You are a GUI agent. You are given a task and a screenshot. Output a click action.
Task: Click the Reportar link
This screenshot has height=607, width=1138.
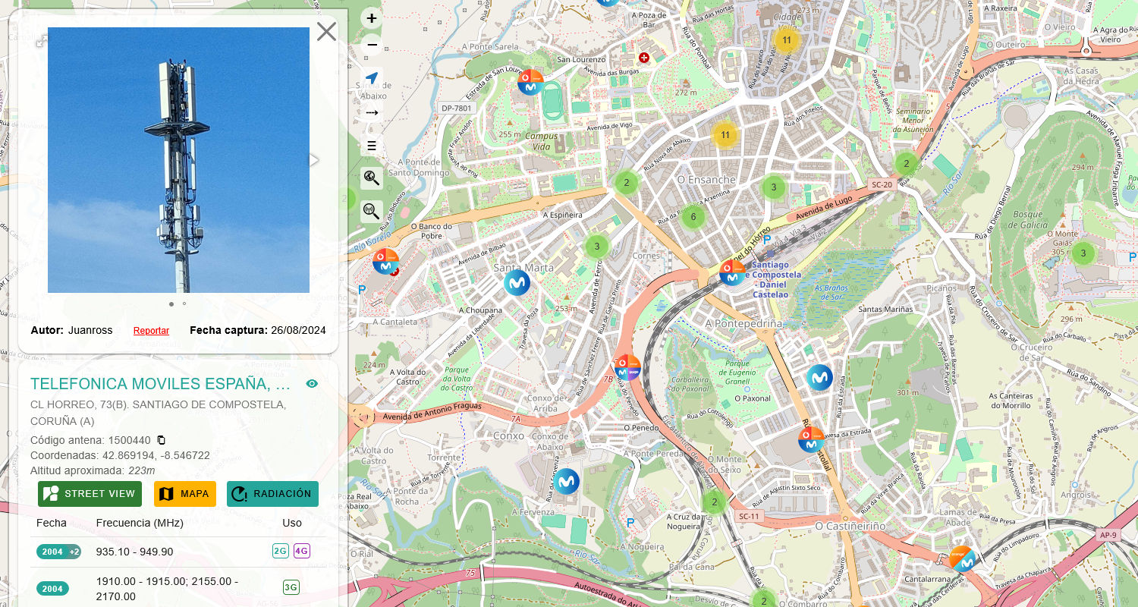click(x=151, y=331)
